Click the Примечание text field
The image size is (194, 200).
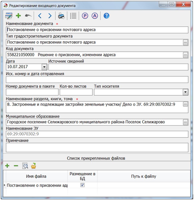[x=97, y=147]
